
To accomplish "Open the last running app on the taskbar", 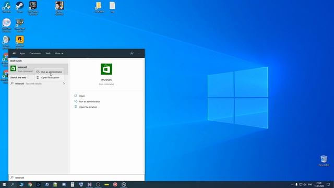I will 124,184.
